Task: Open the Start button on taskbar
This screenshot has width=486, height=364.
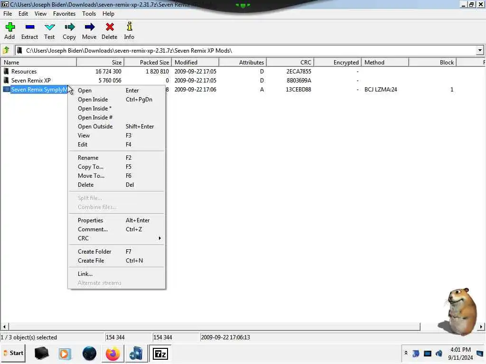Action: point(13,353)
